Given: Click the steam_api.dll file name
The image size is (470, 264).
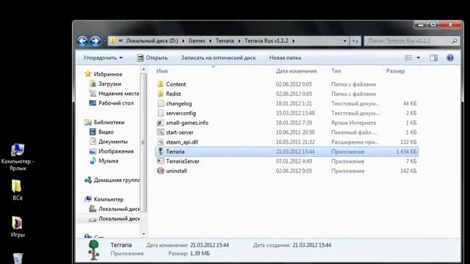Looking at the screenshot, I should (181, 142).
